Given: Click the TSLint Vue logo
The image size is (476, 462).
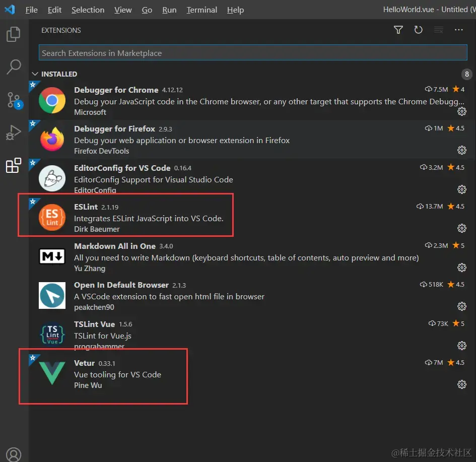Looking at the screenshot, I should pyautogui.click(x=52, y=335).
